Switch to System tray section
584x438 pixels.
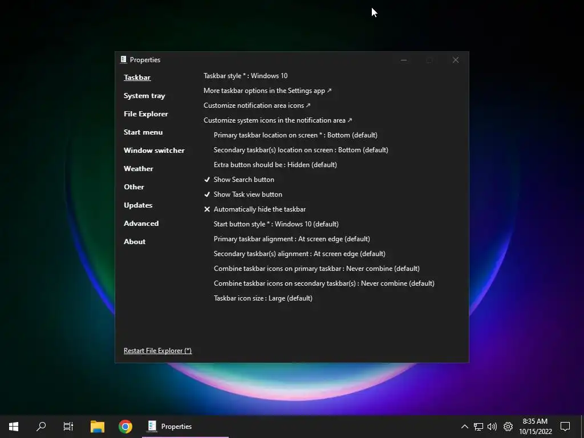point(144,96)
